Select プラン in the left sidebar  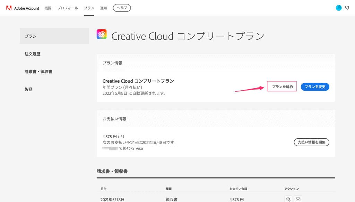[54, 36]
